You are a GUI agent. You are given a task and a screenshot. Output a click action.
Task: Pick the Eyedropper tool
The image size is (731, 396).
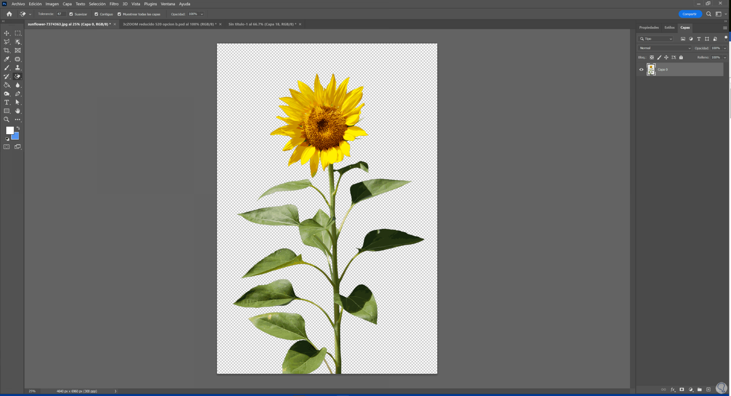pyautogui.click(x=7, y=59)
